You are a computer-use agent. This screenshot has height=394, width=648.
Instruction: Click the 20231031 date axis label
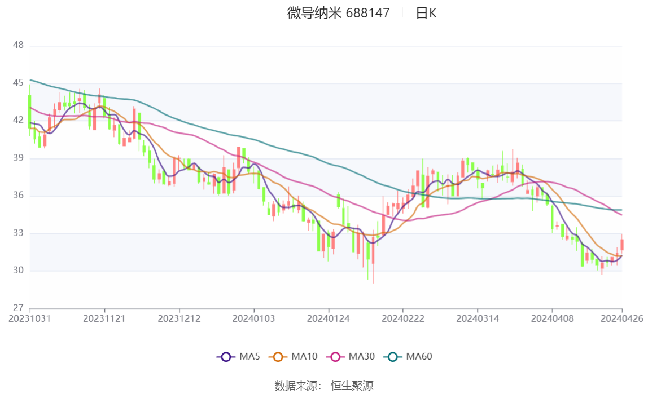(30, 319)
